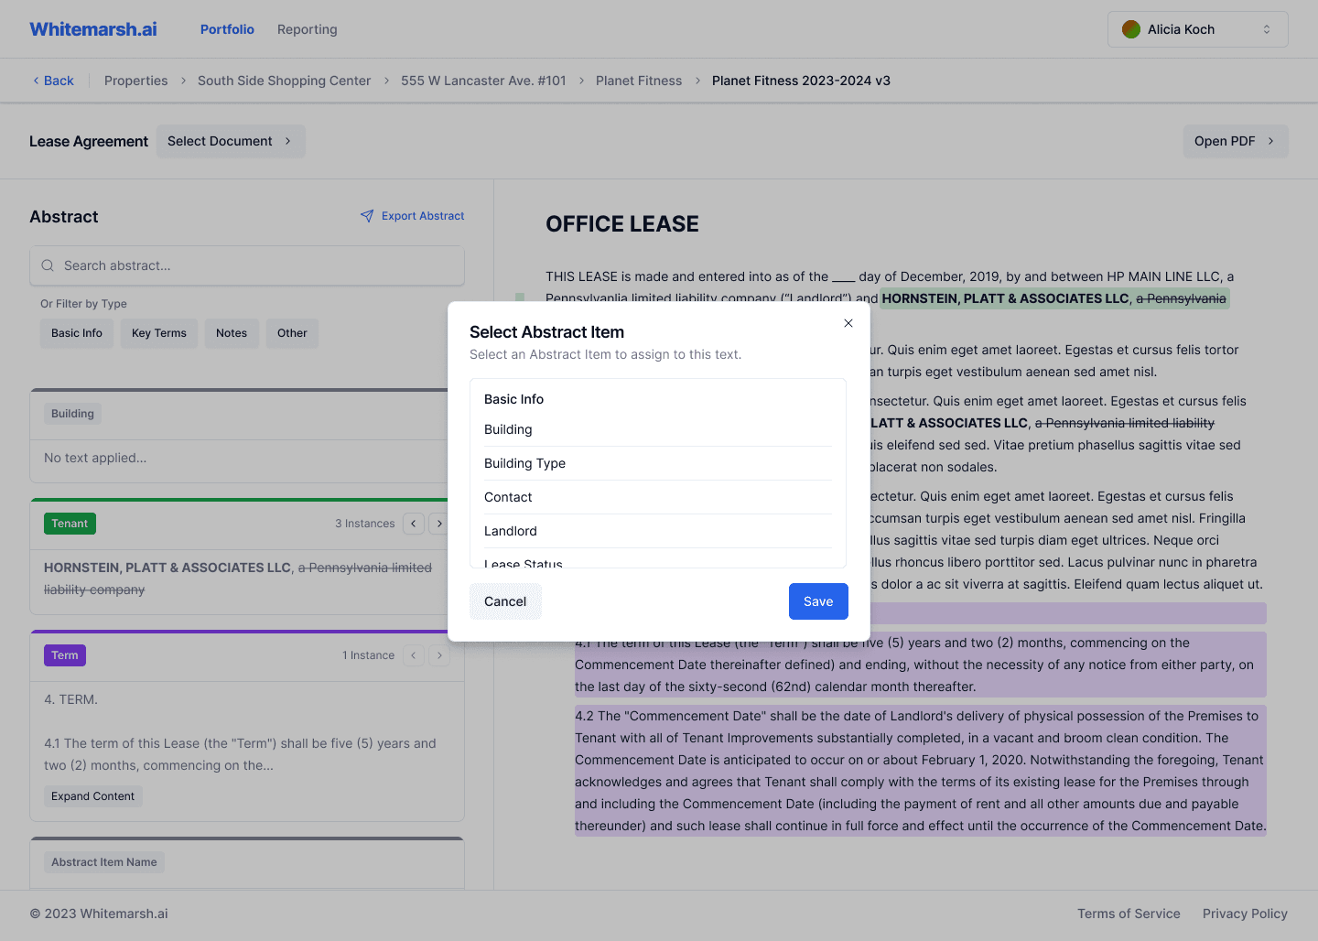The image size is (1318, 941).
Task: Click Cancel in the dialog
Action: (x=505, y=601)
